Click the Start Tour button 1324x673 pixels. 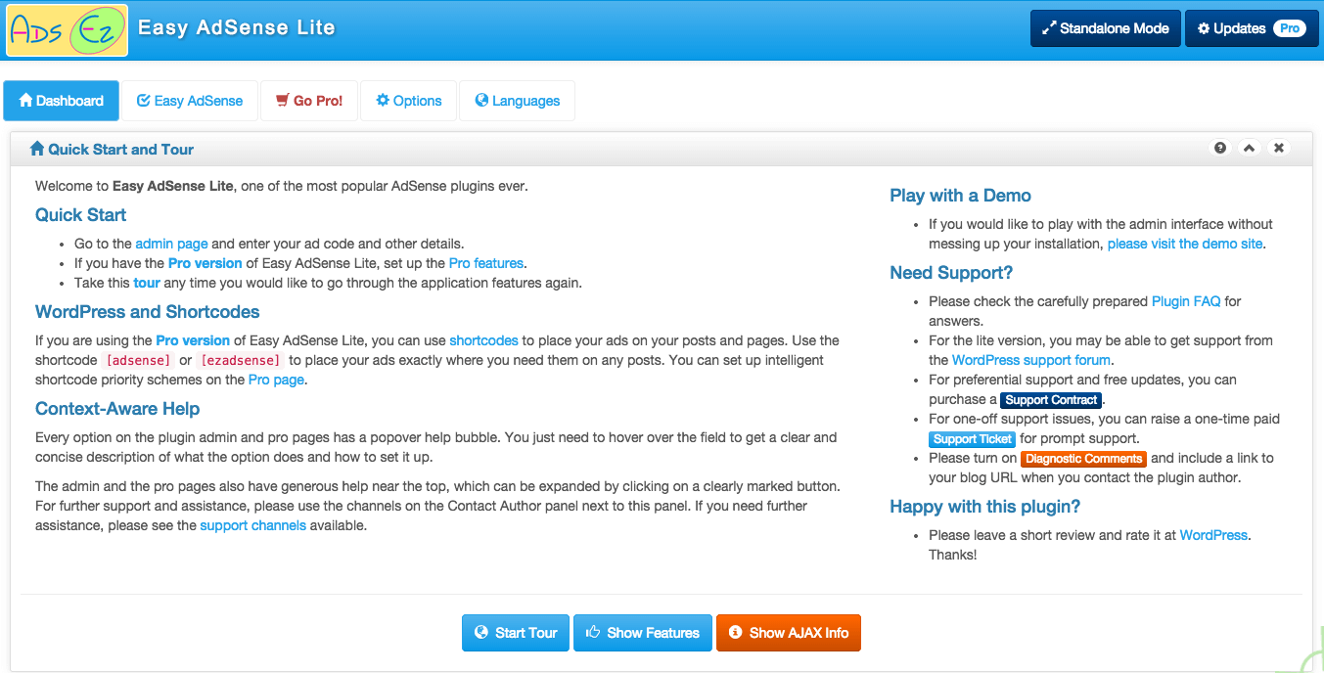click(516, 633)
